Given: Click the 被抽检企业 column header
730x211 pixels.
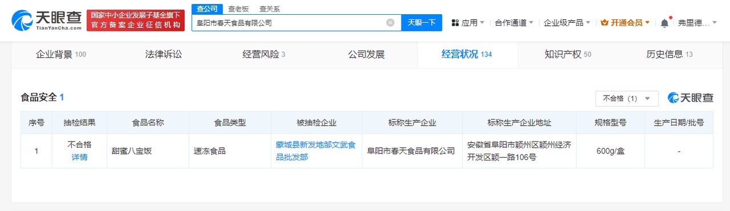Looking at the screenshot, I should [317, 123].
